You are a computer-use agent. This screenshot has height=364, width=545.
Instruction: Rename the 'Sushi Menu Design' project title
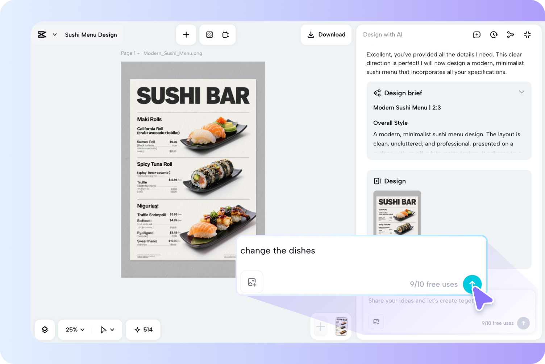91,34
